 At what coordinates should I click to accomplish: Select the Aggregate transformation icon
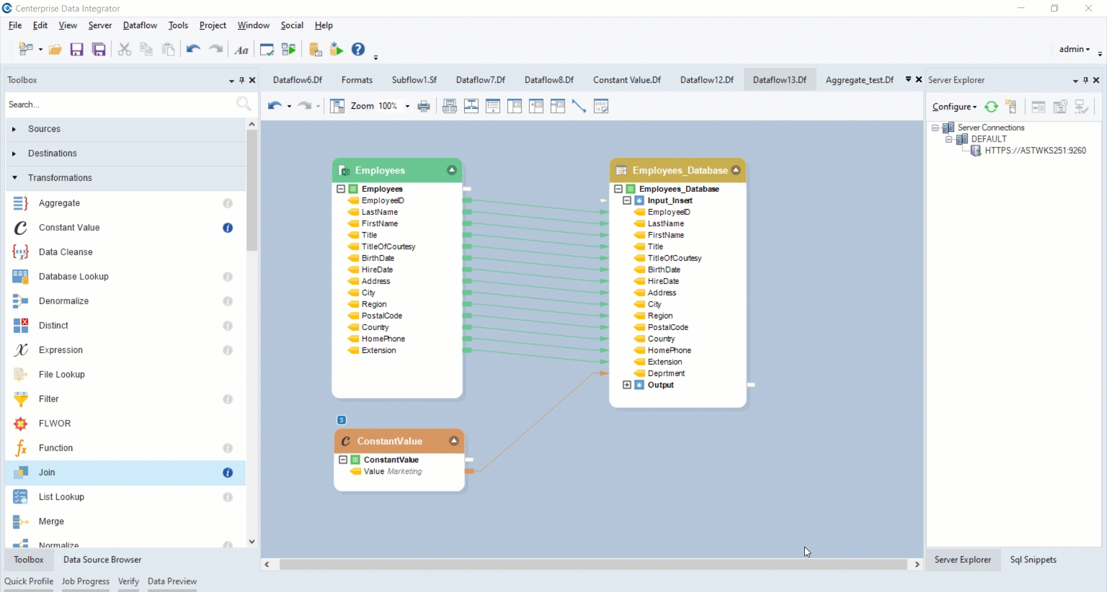point(21,203)
